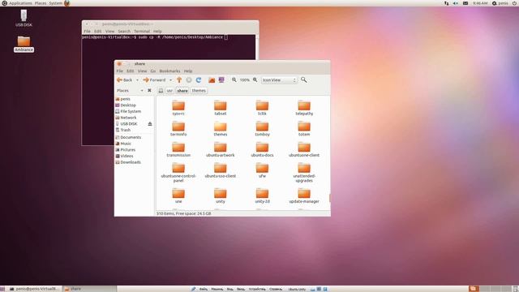Image resolution: width=519 pixels, height=292 pixels.
Task: Zoom in the folder view
Action: coord(255,79)
